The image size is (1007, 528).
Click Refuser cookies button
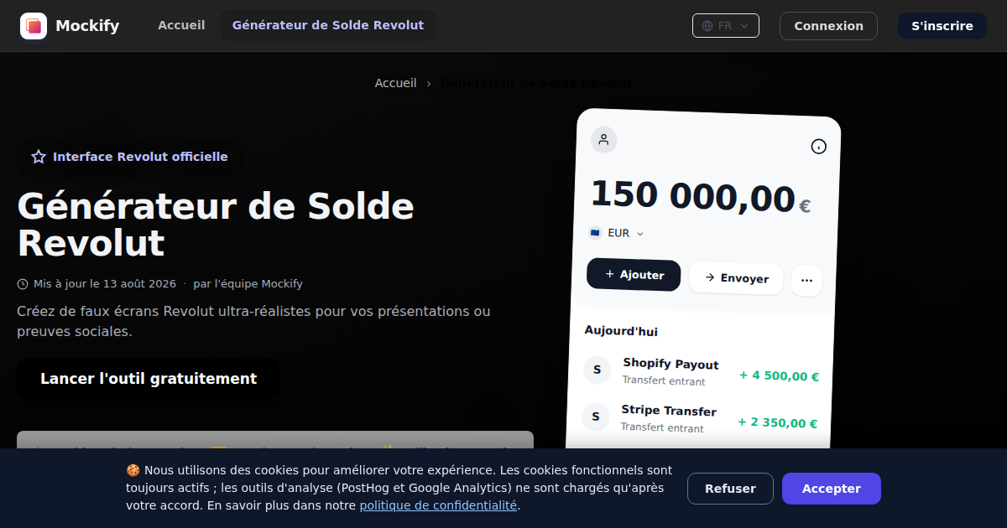coord(730,489)
